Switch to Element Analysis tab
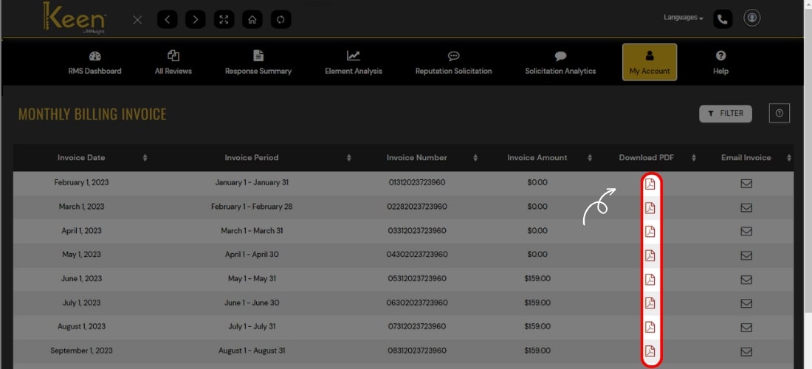 point(354,63)
